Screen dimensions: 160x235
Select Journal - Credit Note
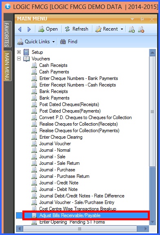(x=59, y=183)
